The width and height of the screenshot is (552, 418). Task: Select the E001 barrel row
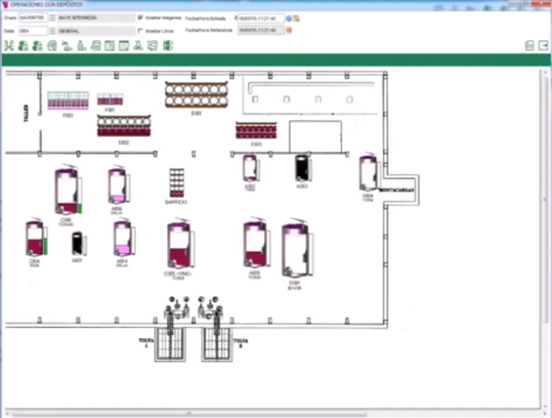(196, 95)
